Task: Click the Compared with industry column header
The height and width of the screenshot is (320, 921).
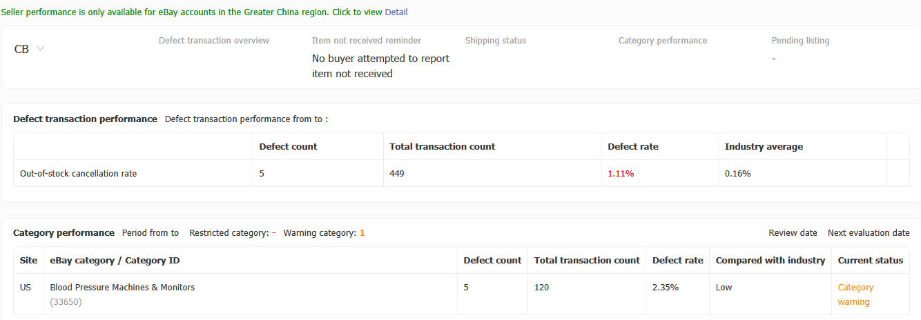Action: coord(770,261)
